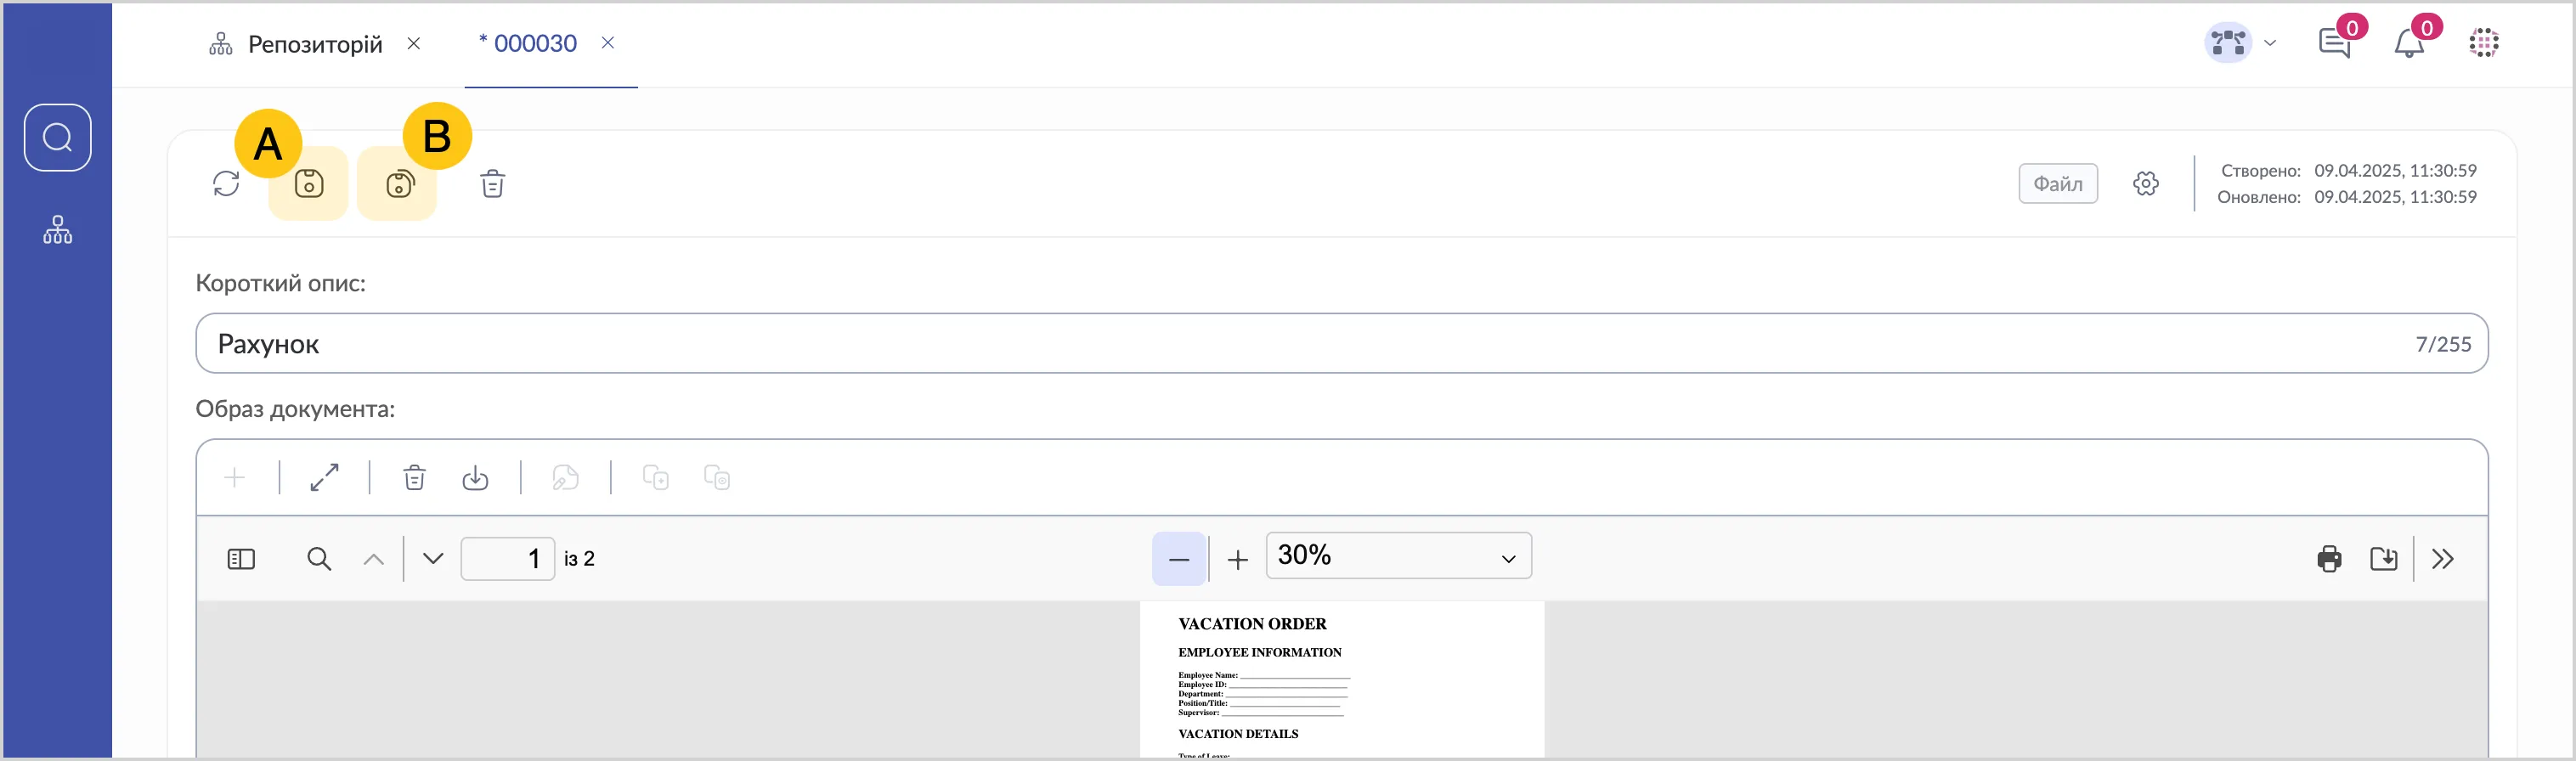The image size is (2576, 761).
Task: Expand more PDF tools double chevron
Action: [x=2443, y=559]
